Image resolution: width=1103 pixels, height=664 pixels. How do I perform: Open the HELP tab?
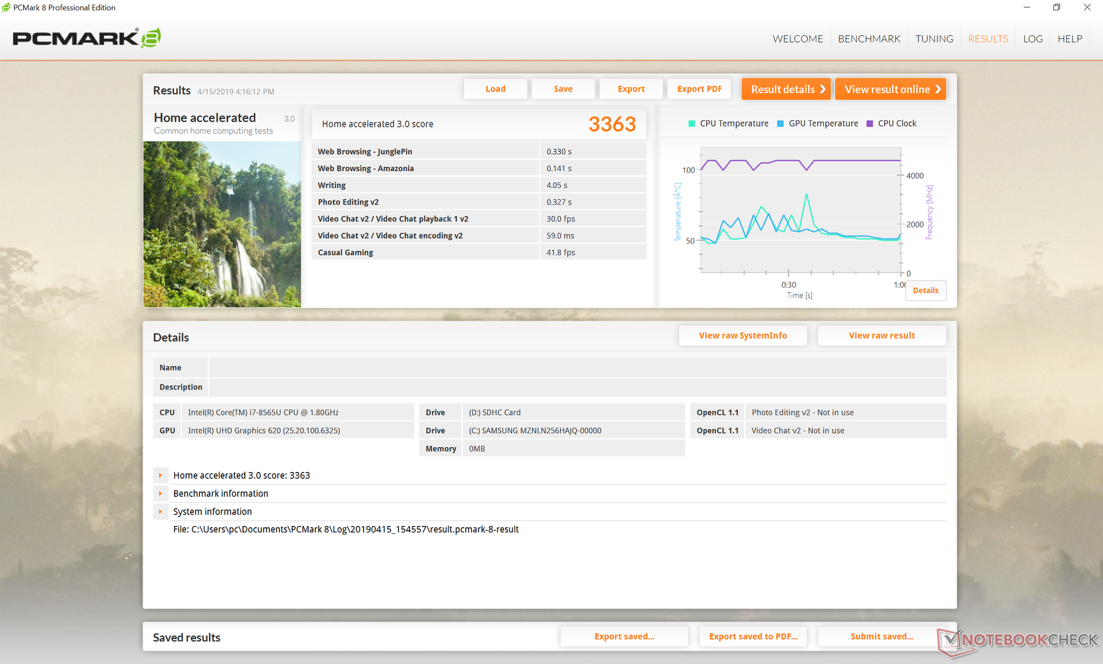[1070, 39]
